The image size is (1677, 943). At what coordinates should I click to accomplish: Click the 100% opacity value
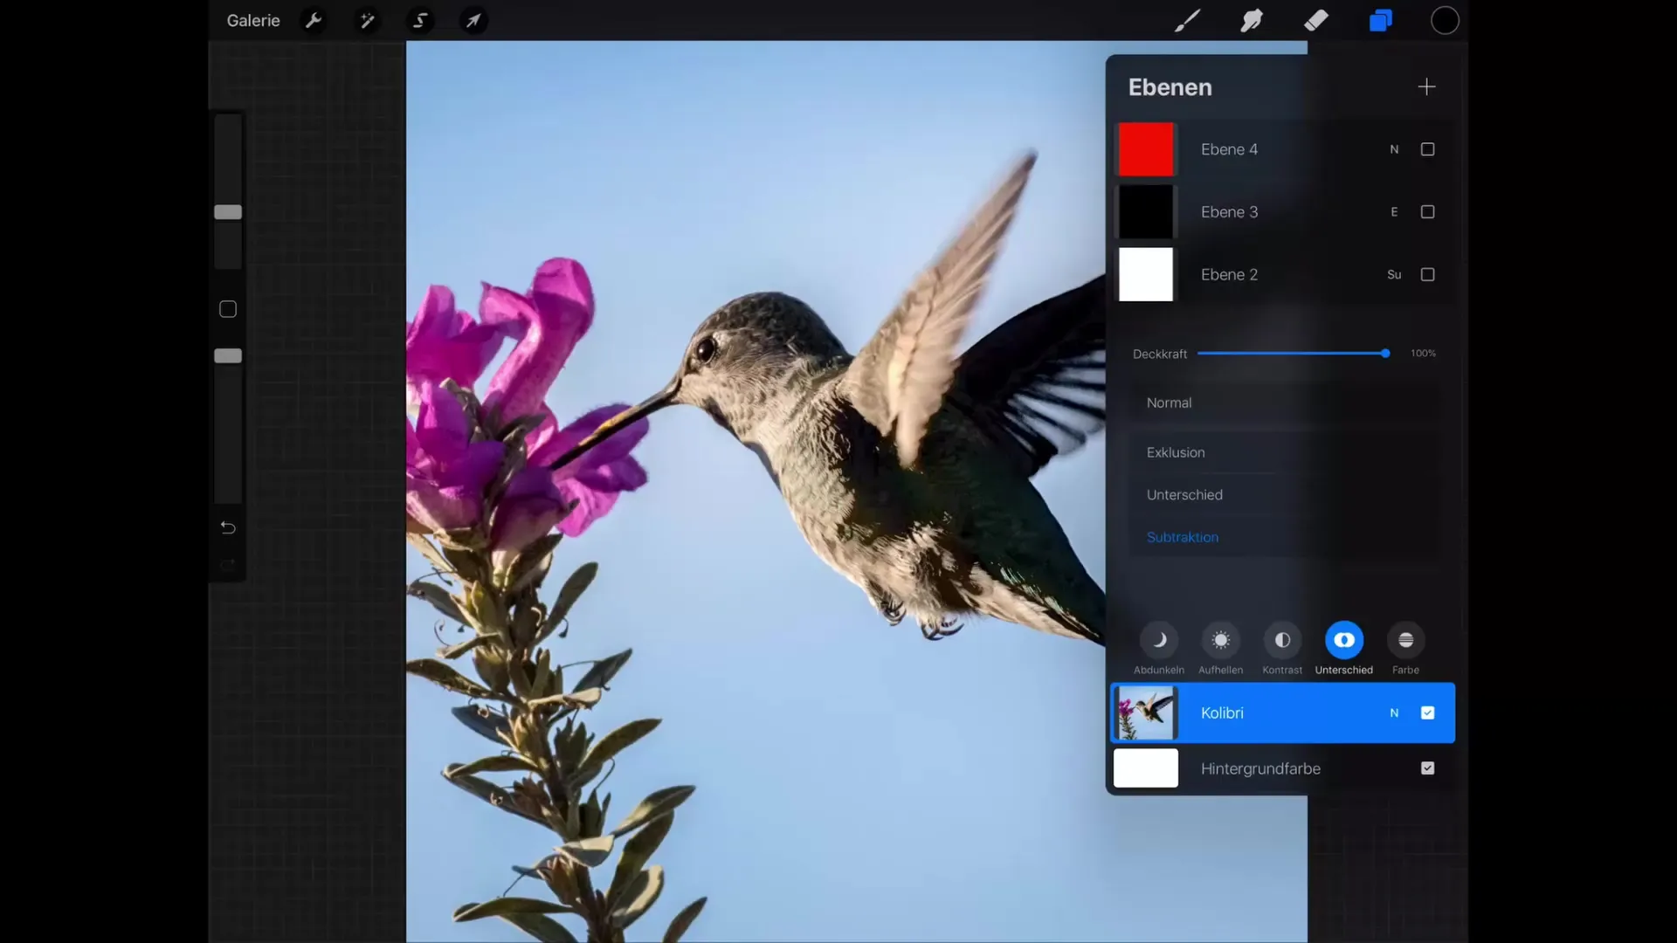coord(1423,354)
